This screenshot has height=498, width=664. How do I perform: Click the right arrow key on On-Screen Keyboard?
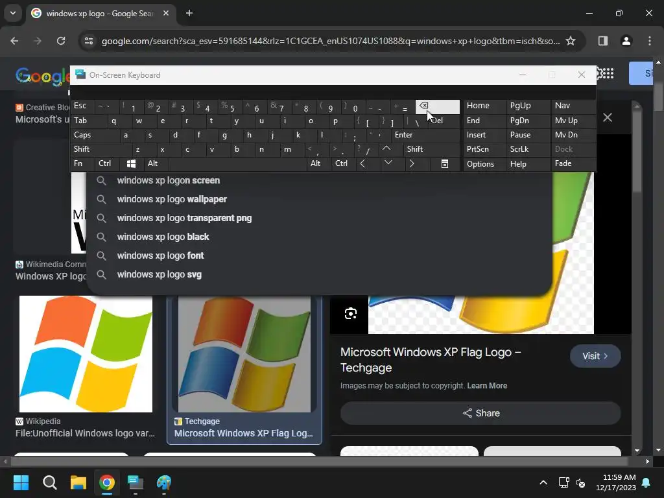412,163
